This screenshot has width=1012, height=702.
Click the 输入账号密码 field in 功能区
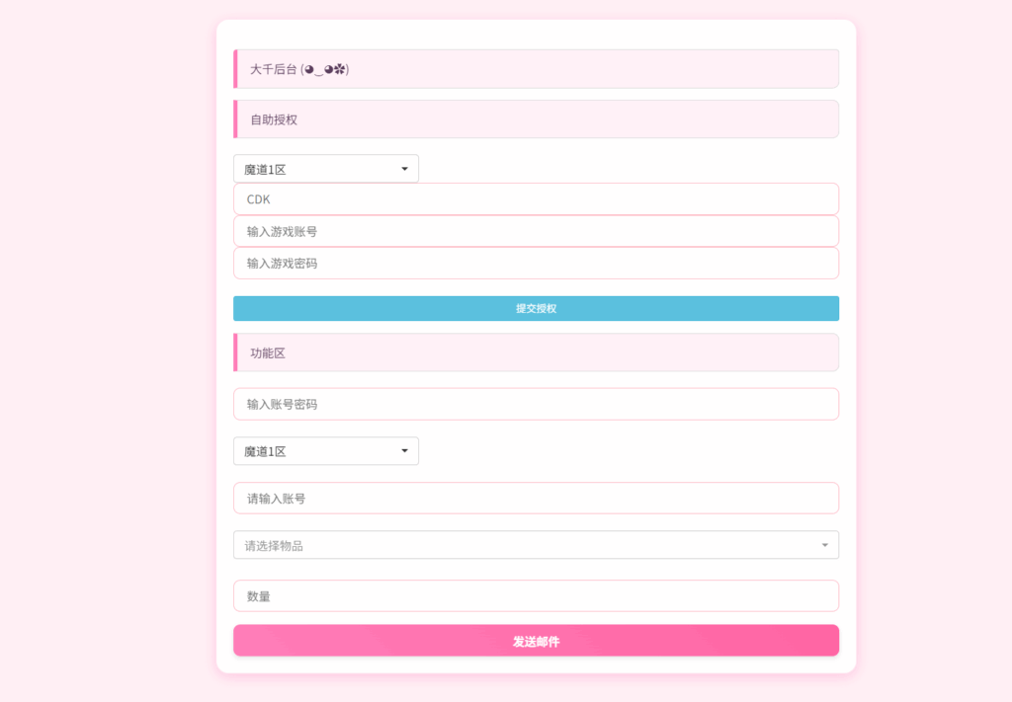pyautogui.click(x=536, y=404)
